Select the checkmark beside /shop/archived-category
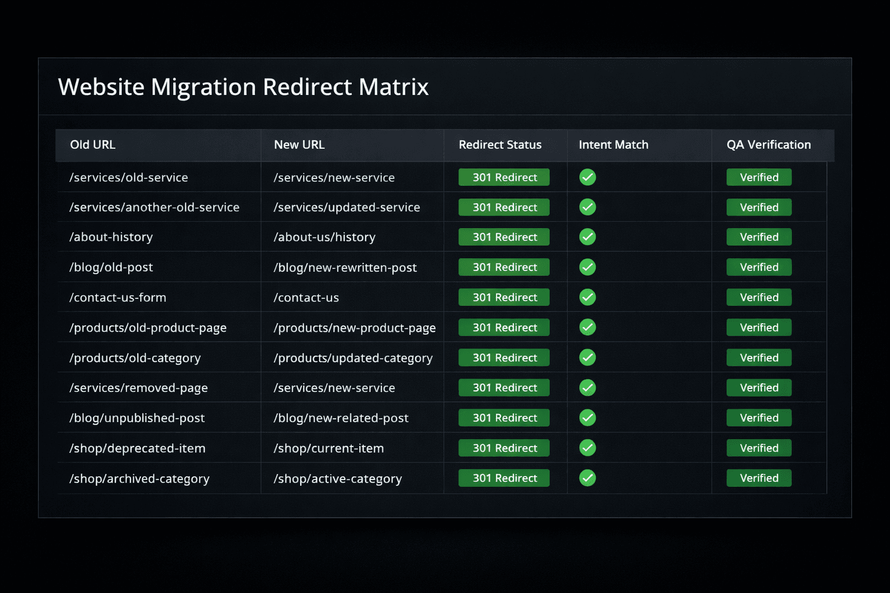 pos(587,478)
